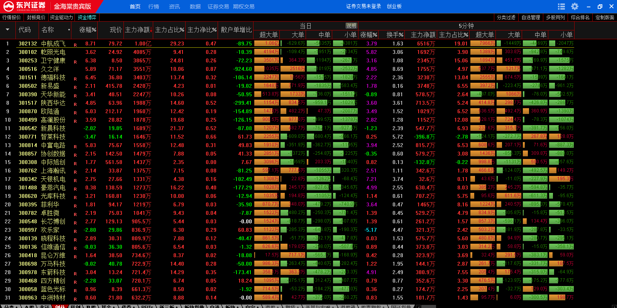
Task: Expand the column dropdown arrow before 代码
Action: pyautogui.click(x=7, y=30)
